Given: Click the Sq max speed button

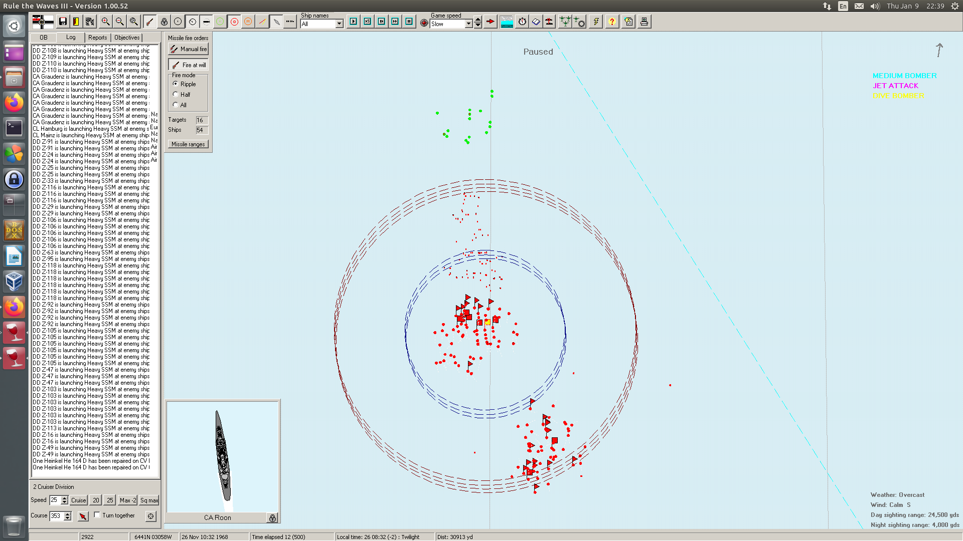Looking at the screenshot, I should click(149, 500).
